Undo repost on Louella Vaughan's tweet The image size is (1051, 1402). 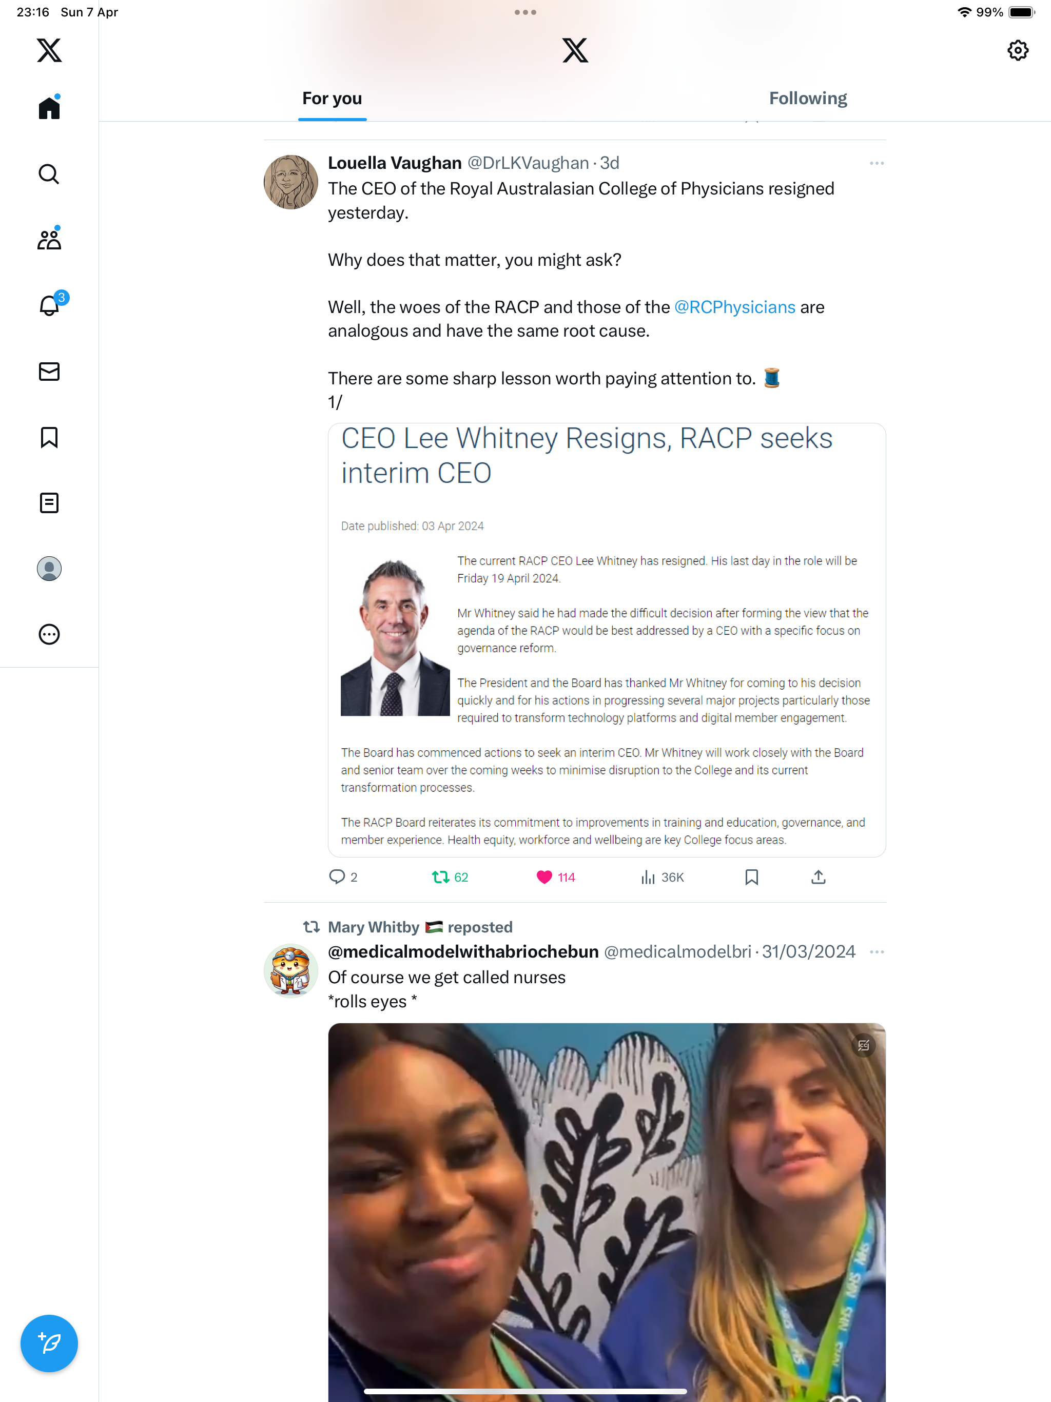(x=450, y=877)
